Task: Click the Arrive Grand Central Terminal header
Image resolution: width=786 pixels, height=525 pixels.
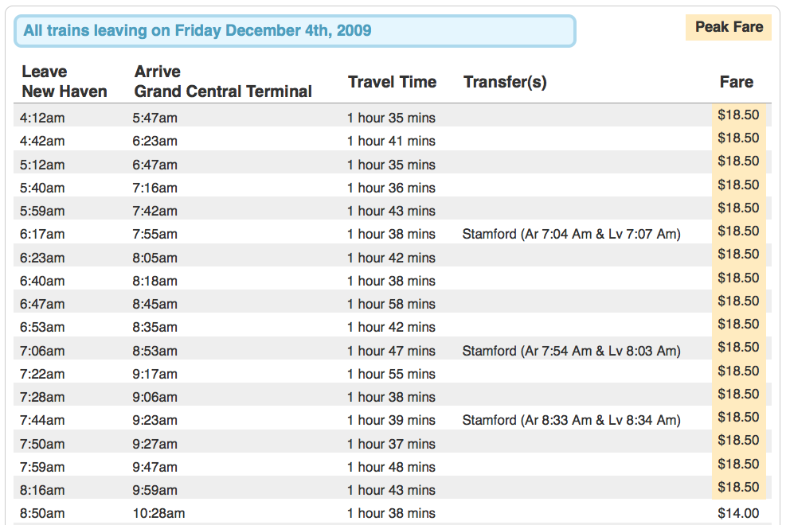Action: (x=222, y=82)
